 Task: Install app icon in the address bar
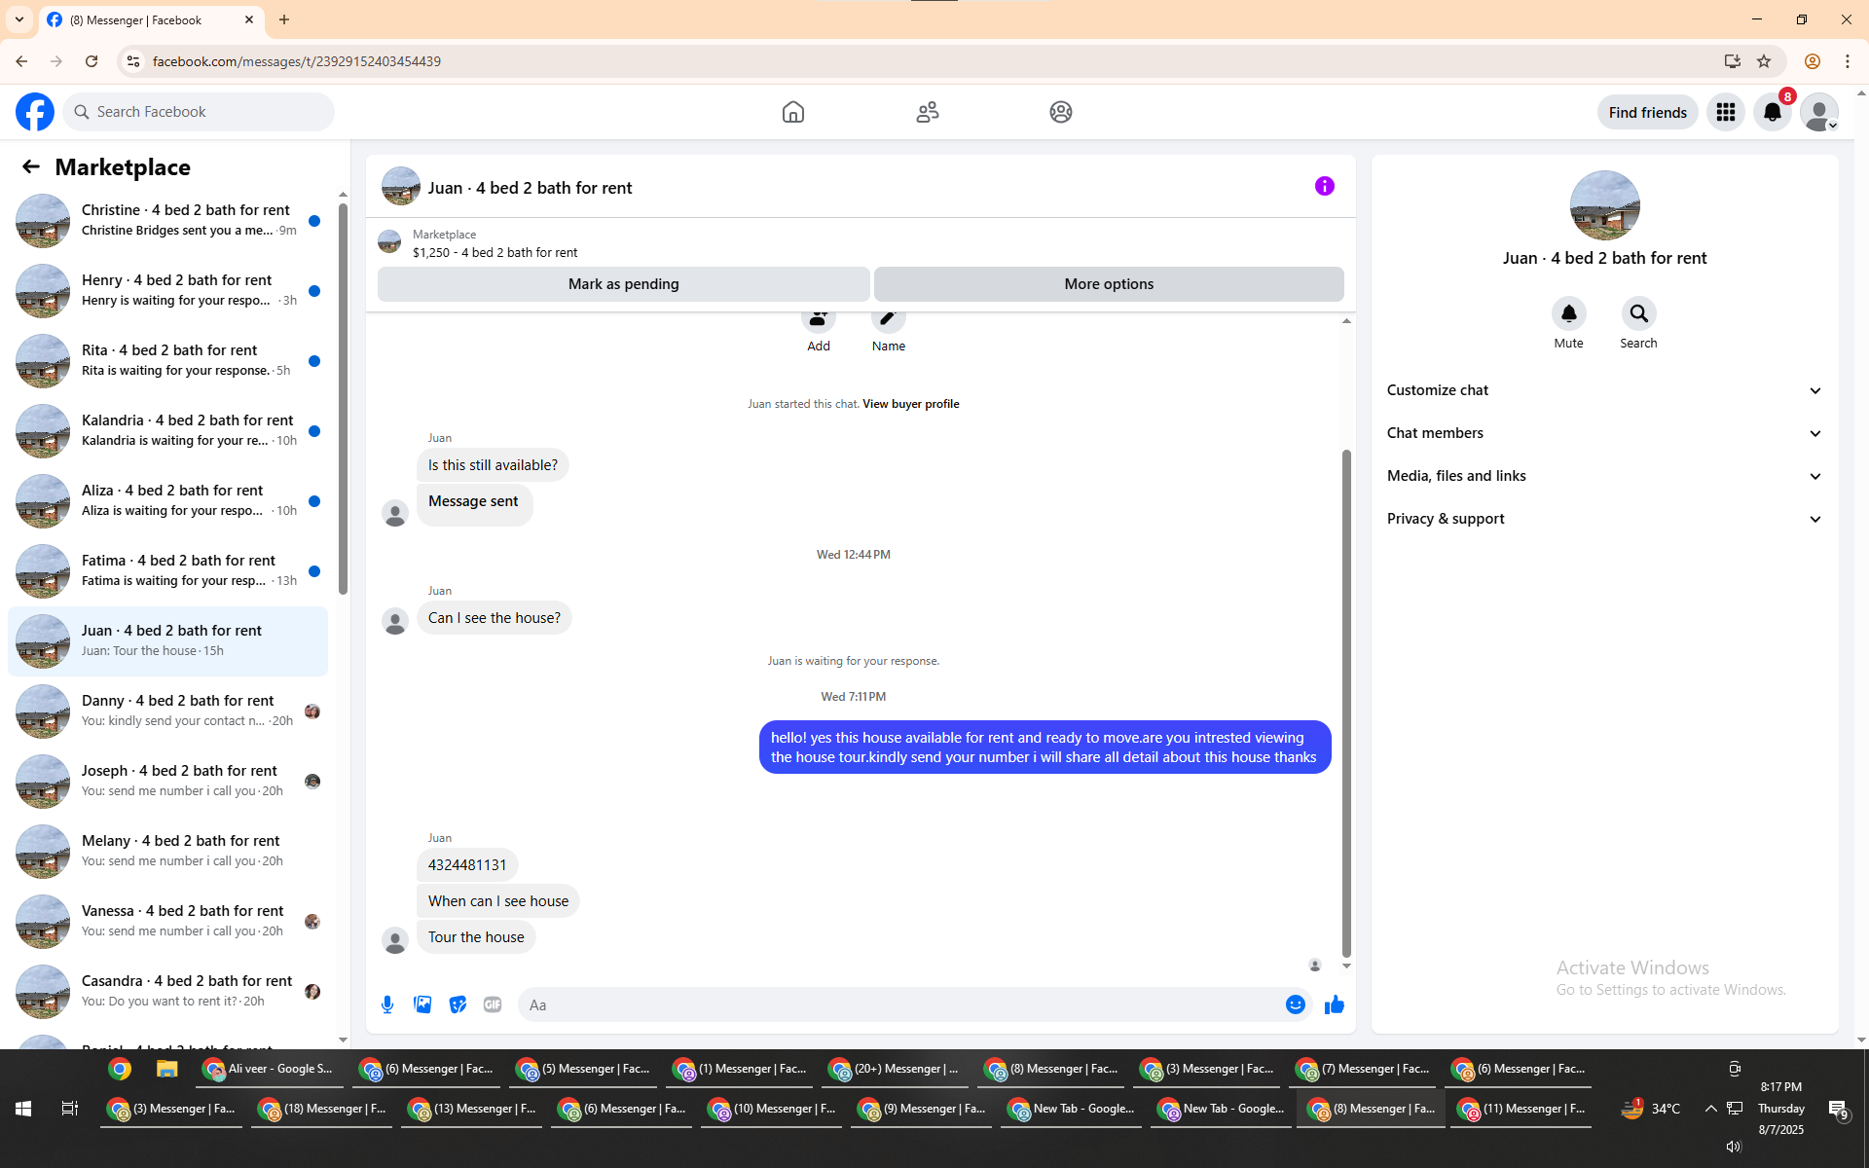point(1733,61)
